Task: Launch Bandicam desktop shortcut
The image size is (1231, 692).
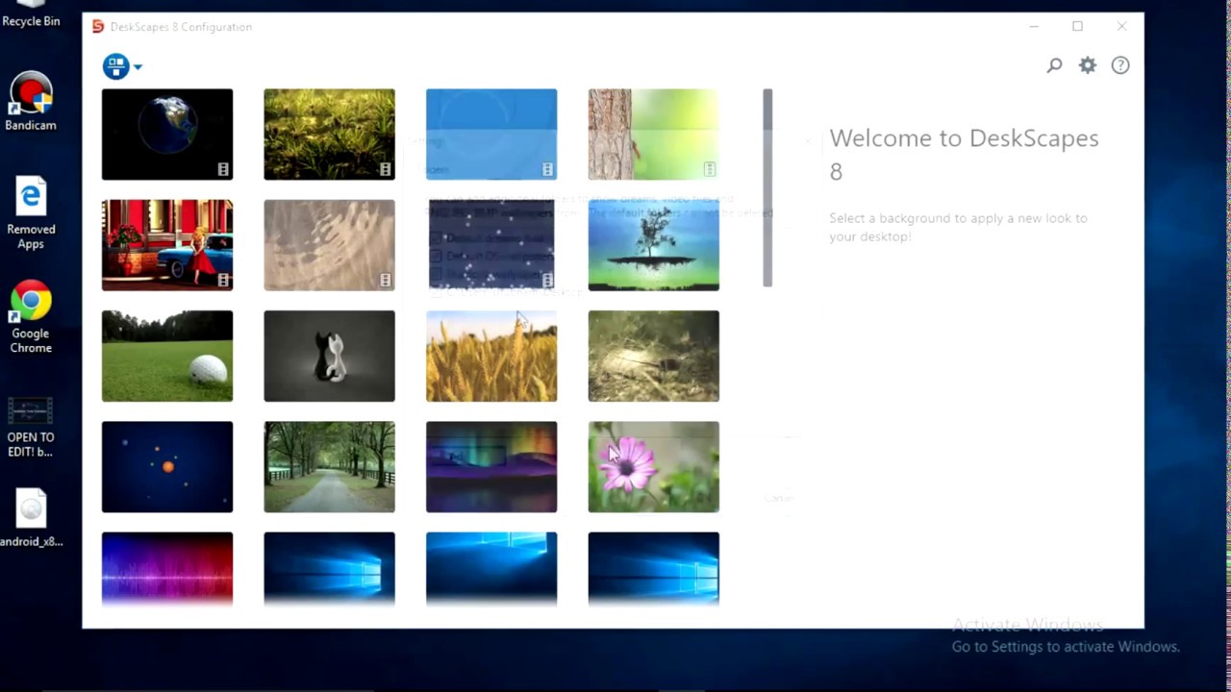Action: coord(31,101)
